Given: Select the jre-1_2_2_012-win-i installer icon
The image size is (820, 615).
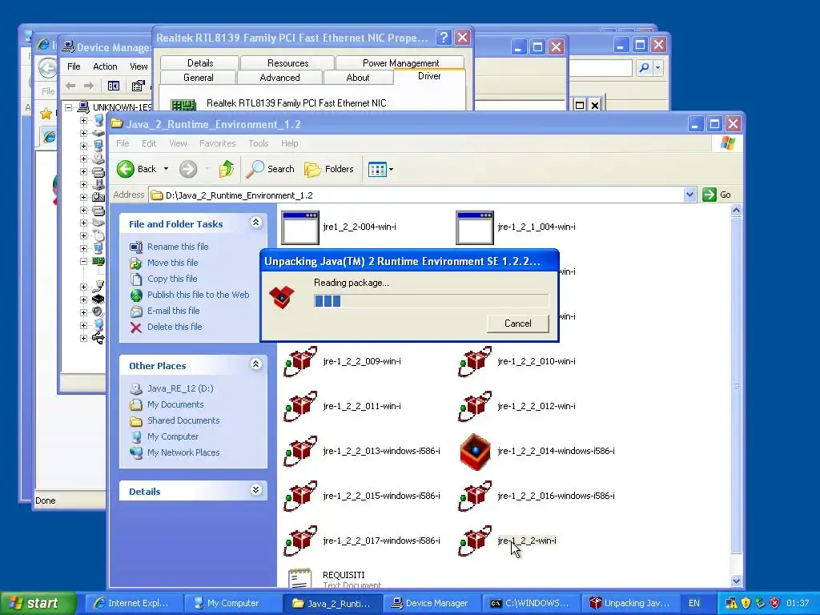Looking at the screenshot, I should pos(475,406).
